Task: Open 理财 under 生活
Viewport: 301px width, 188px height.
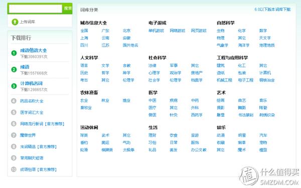Action: pos(153,135)
